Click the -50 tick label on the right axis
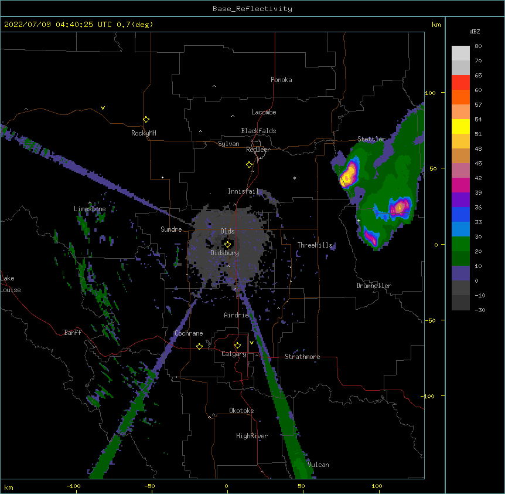The width and height of the screenshot is (505, 494). click(430, 320)
